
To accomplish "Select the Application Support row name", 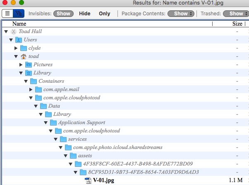I will [81, 123].
